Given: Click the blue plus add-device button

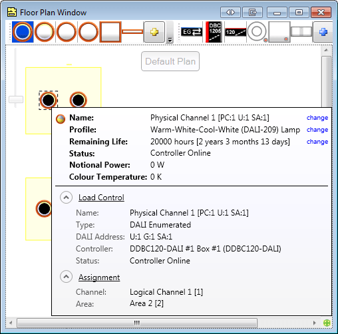Looking at the screenshot, I should point(323,32).
